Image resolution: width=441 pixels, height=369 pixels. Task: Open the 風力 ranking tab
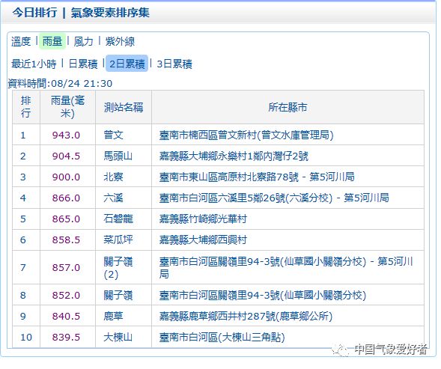(x=84, y=41)
